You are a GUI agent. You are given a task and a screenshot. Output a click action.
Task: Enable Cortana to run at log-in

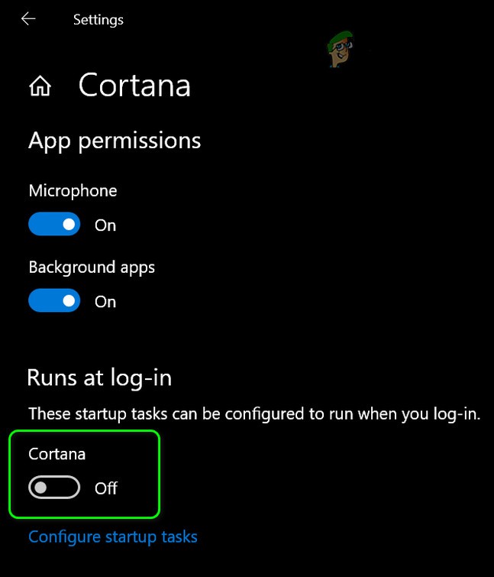pyautogui.click(x=54, y=488)
